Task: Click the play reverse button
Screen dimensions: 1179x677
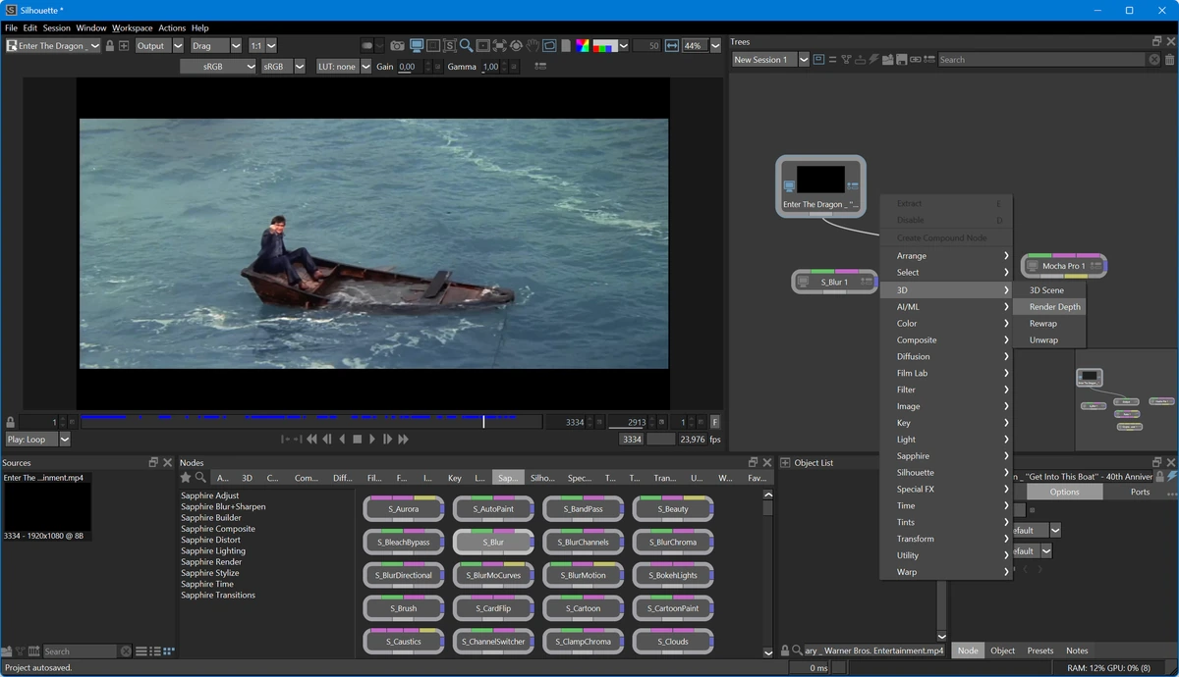Action: coord(343,439)
